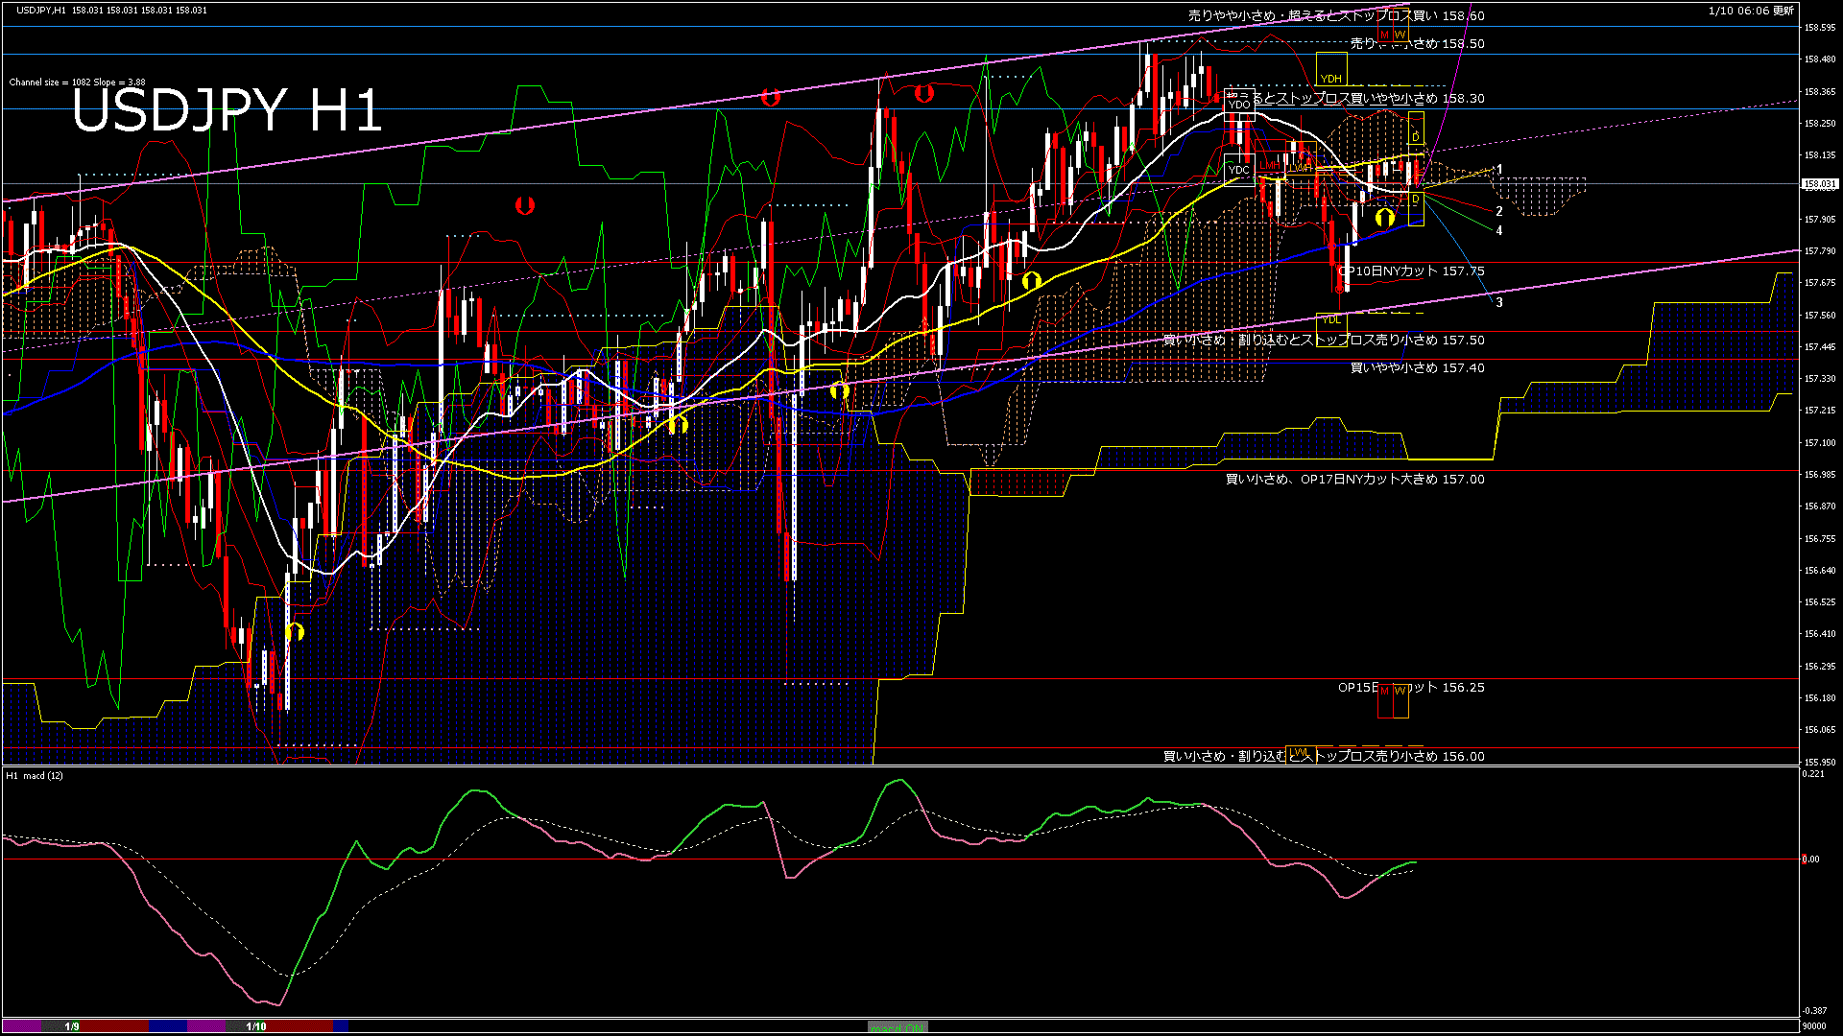1843x1036 pixels.
Task: Toggle the macd ON button
Action: tap(898, 1027)
